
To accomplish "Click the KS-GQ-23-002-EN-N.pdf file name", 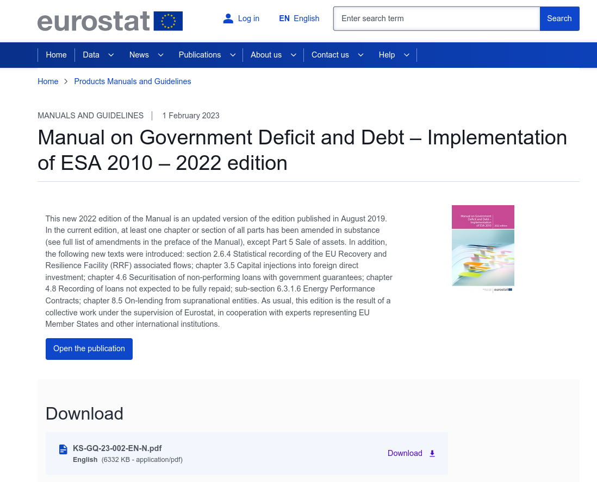I will [117, 448].
